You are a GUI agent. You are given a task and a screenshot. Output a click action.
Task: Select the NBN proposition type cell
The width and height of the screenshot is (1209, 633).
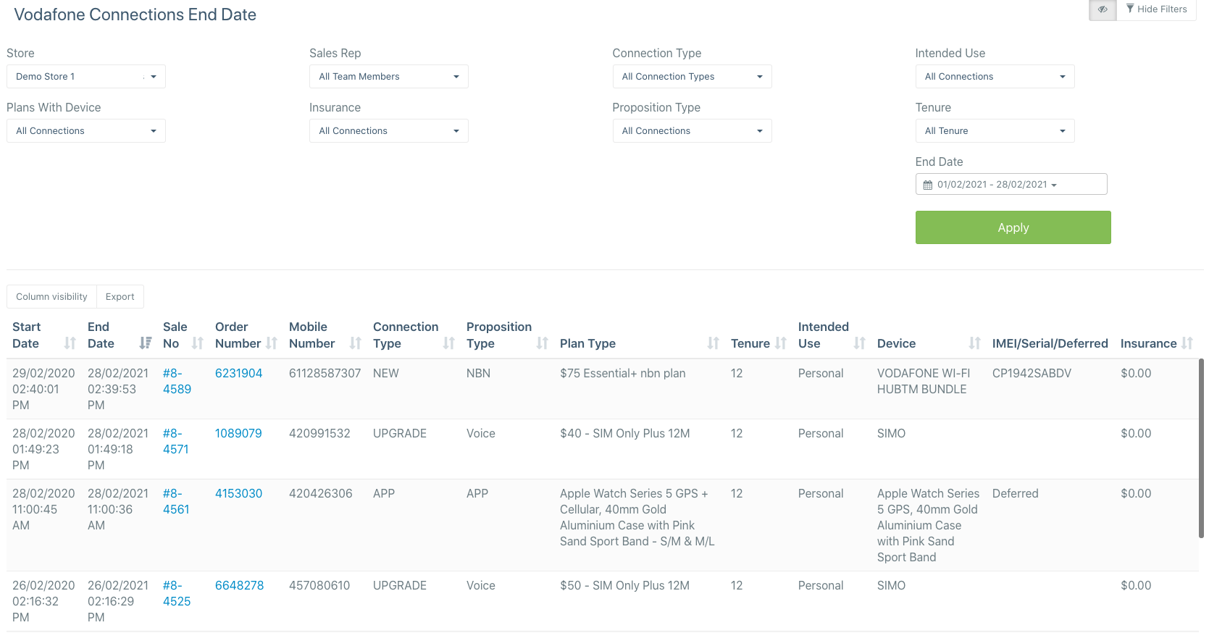coord(478,373)
